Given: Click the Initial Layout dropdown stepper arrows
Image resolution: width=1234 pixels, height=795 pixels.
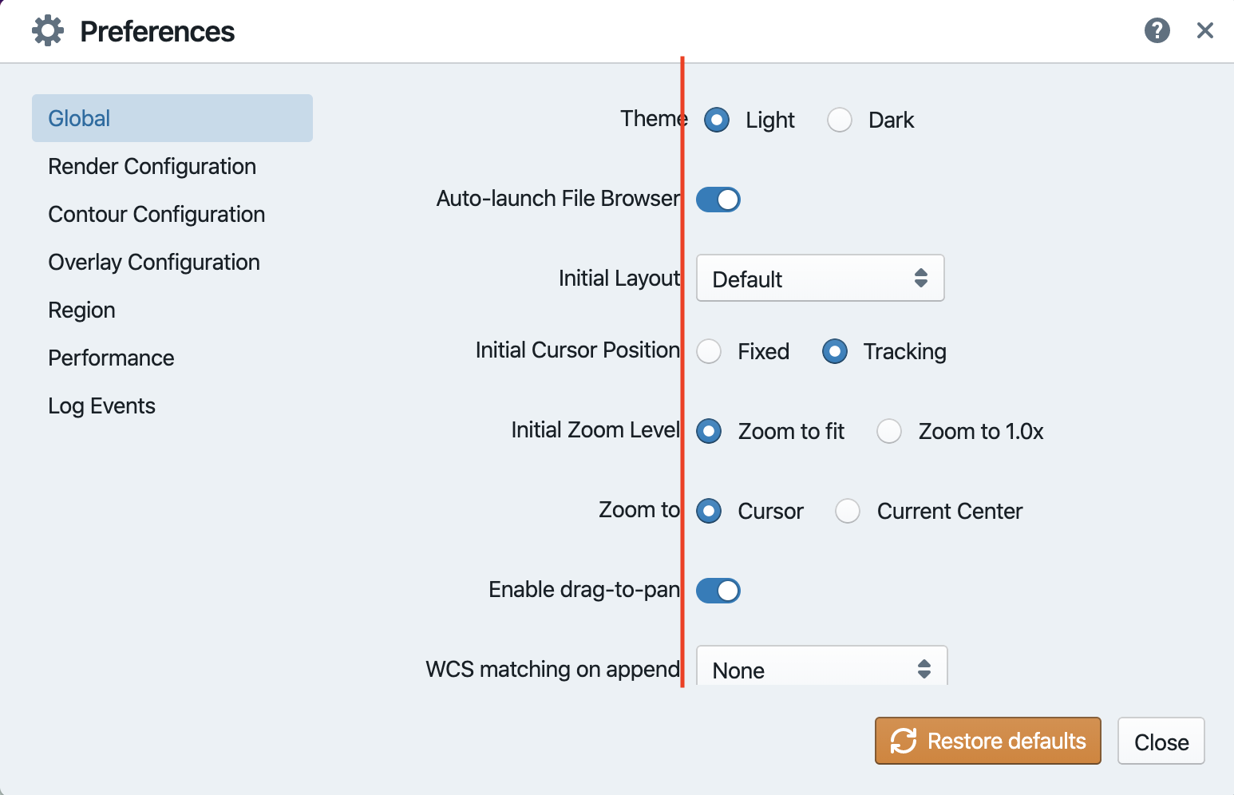Looking at the screenshot, I should tap(922, 278).
